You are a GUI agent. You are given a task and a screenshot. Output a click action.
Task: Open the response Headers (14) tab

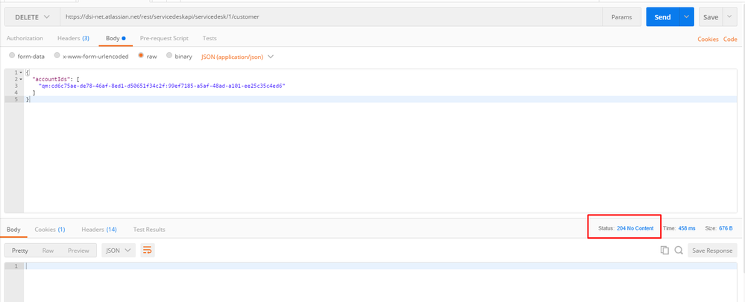click(99, 230)
